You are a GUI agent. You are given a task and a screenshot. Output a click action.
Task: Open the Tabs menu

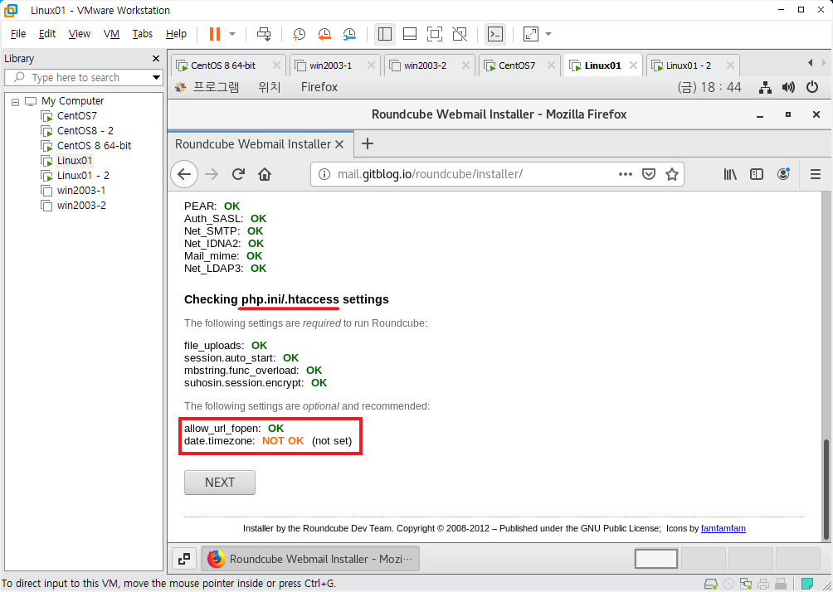pos(143,34)
